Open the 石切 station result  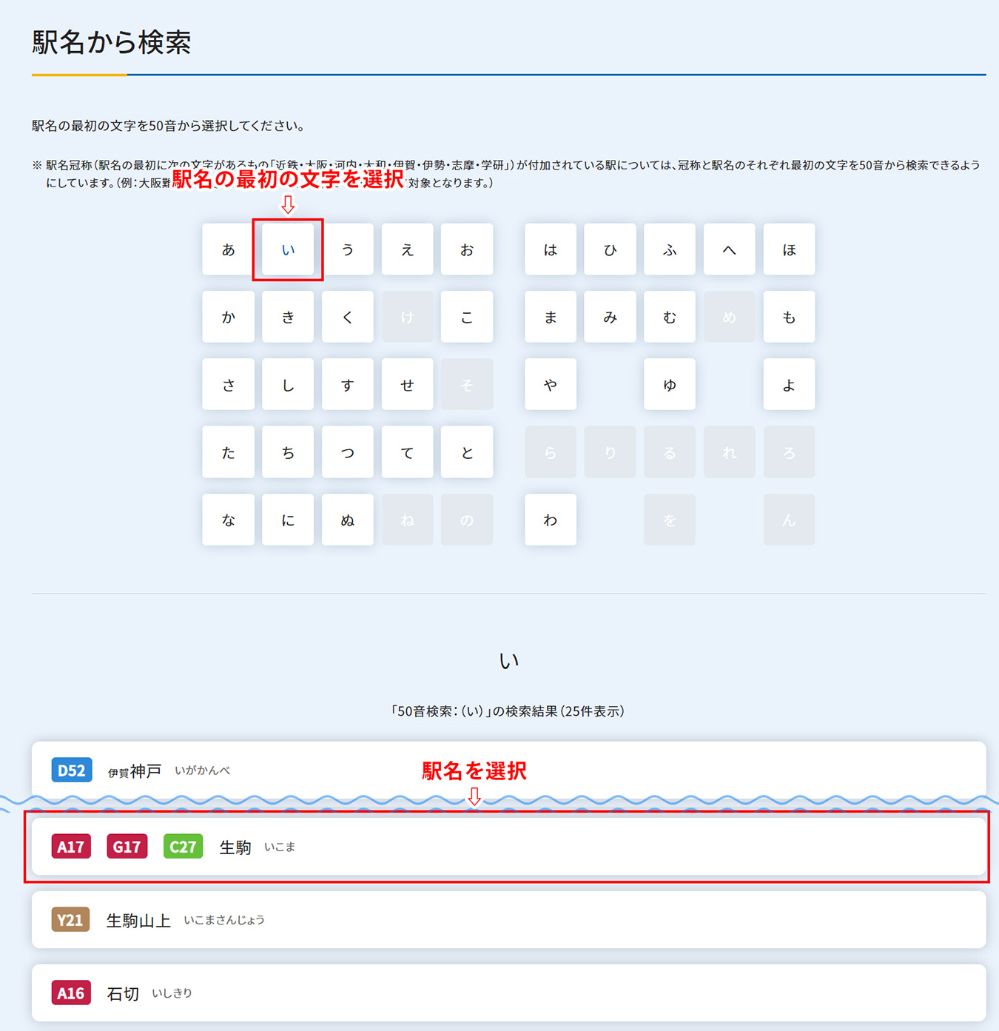(x=509, y=993)
